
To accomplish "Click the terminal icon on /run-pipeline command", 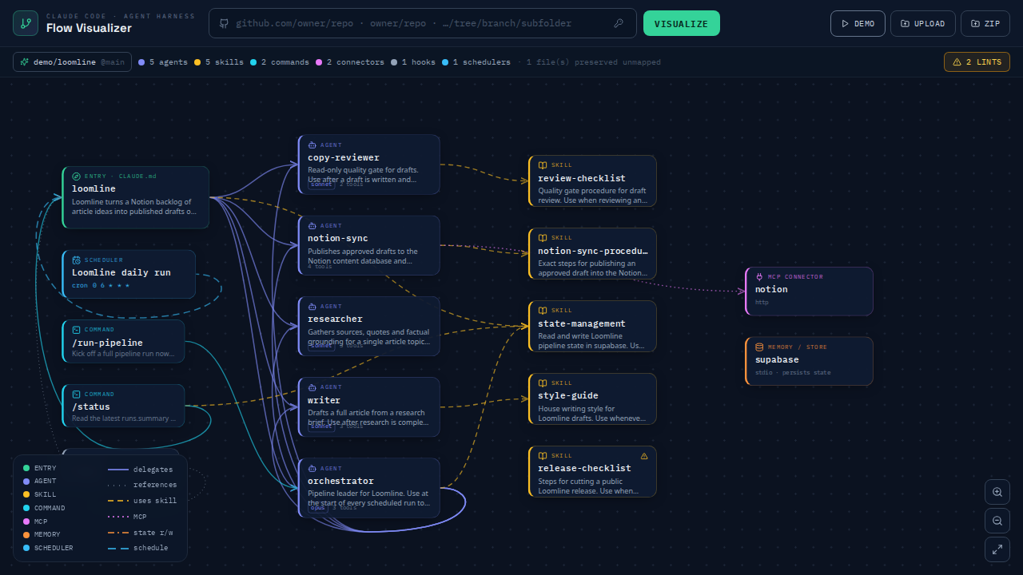I will pyautogui.click(x=77, y=330).
